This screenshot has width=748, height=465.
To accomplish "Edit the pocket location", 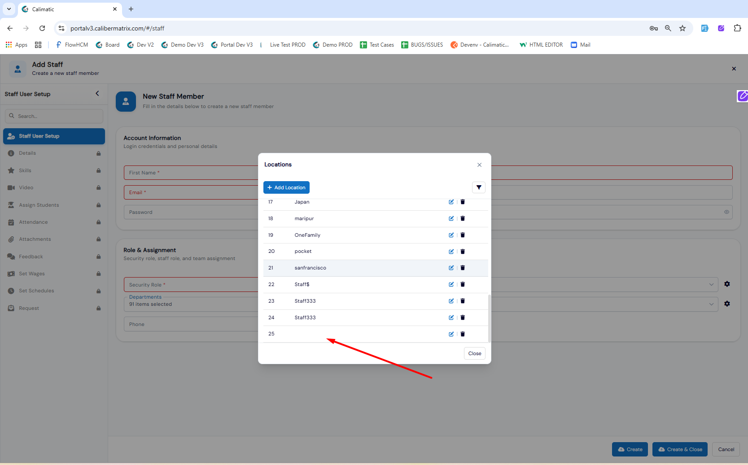I will click(451, 252).
